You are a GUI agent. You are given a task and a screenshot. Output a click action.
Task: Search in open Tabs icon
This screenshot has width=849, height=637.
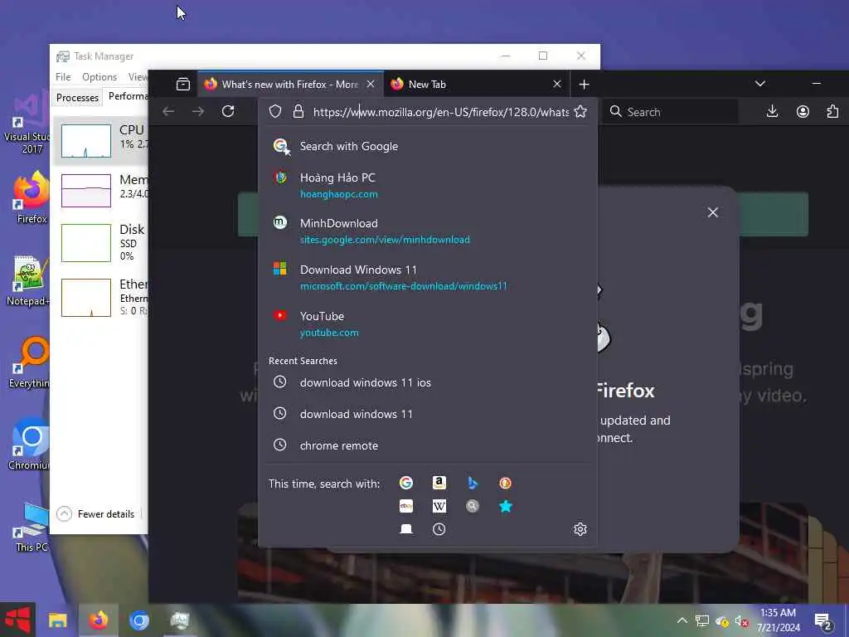[406, 529]
